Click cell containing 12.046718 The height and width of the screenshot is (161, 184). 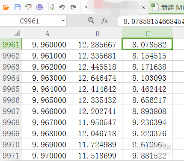pyautogui.click(x=97, y=133)
